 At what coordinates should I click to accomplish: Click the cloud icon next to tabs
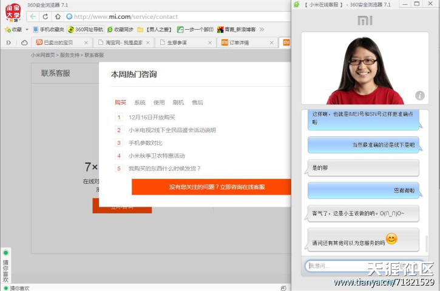24,42
